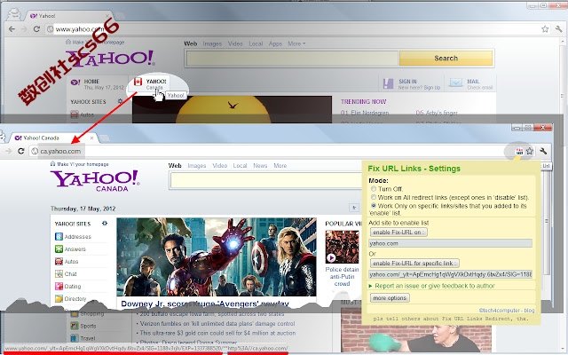Image resolution: width=568 pixels, height=355 pixels.
Task: Click the Yahoo! Canada logo
Action: tap(95, 181)
